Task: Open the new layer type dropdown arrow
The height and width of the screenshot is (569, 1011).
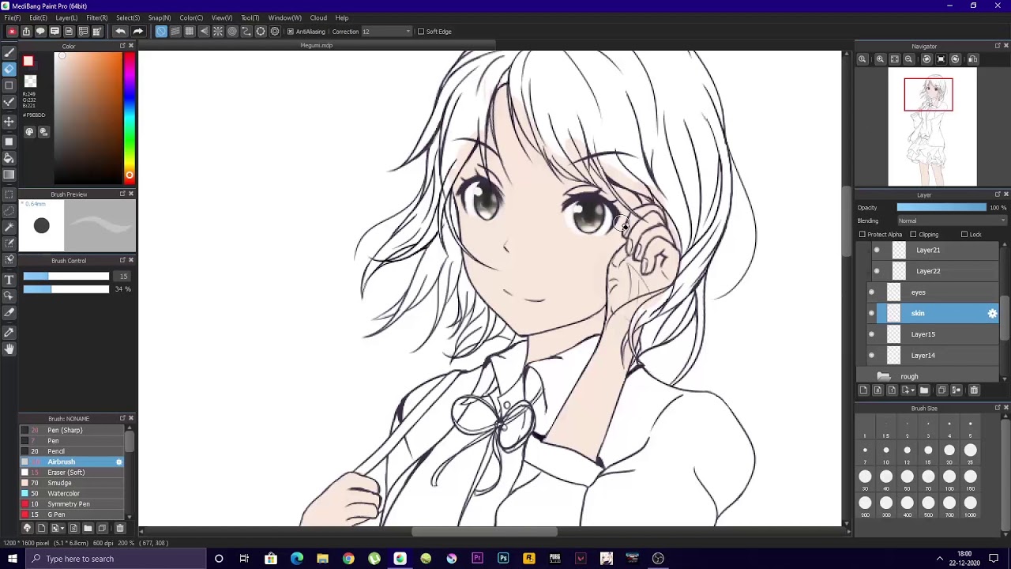Action: point(913,390)
